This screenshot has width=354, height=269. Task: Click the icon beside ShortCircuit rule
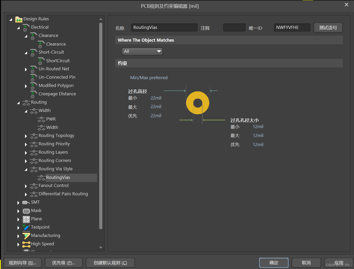click(41, 61)
